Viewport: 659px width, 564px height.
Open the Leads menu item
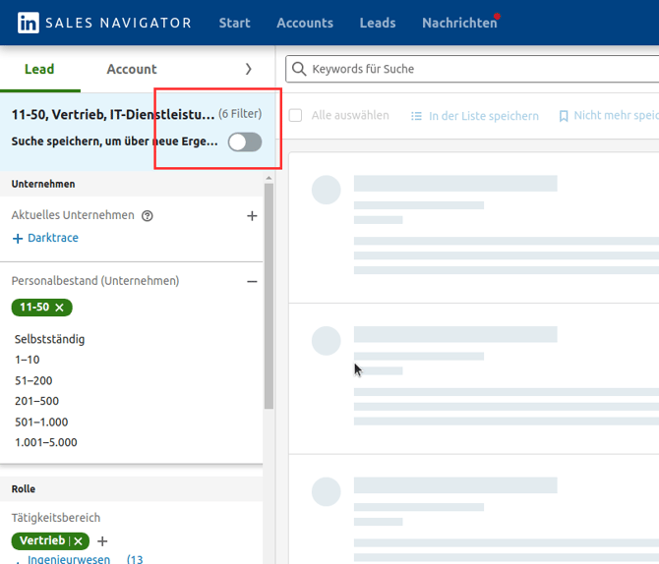378,23
